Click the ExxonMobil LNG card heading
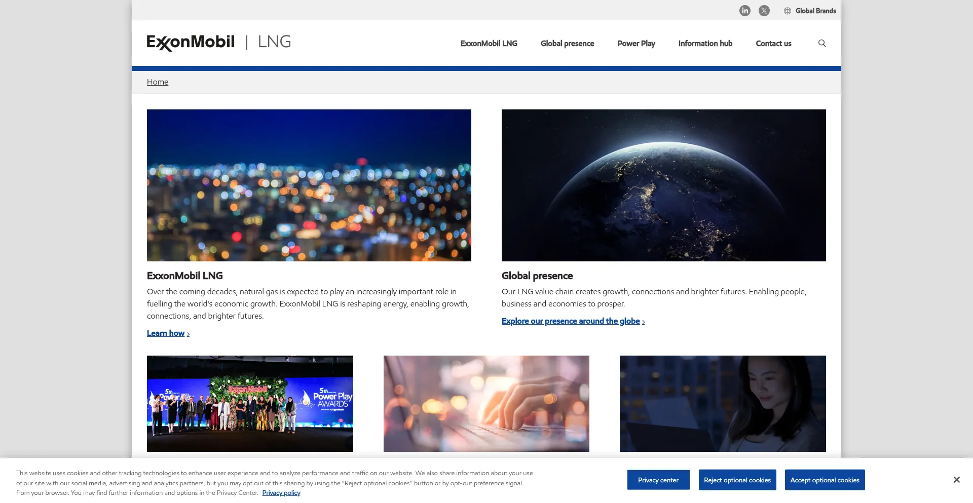Image resolution: width=973 pixels, height=503 pixels. click(185, 276)
